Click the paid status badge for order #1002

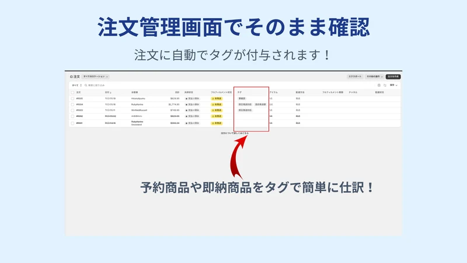[193, 116]
